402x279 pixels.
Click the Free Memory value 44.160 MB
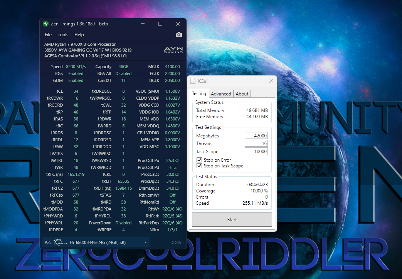click(x=257, y=117)
